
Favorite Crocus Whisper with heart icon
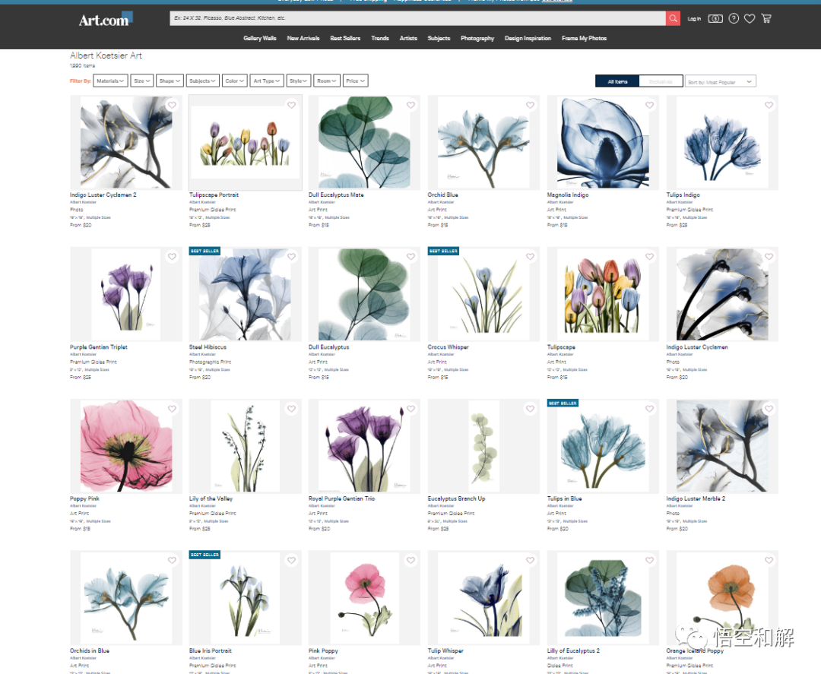pos(531,256)
